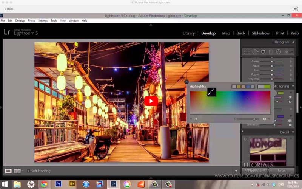302x189 pixels.
Task: Collapse the Split Toning panel
Action: pos(293,86)
